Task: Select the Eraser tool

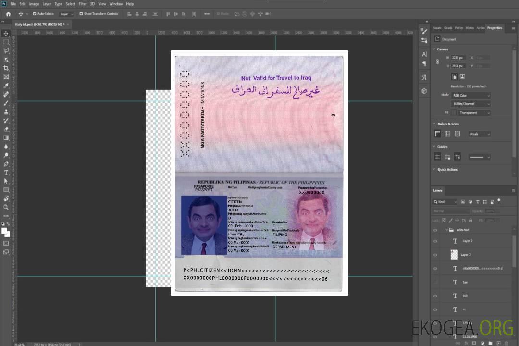Action: tap(6, 129)
